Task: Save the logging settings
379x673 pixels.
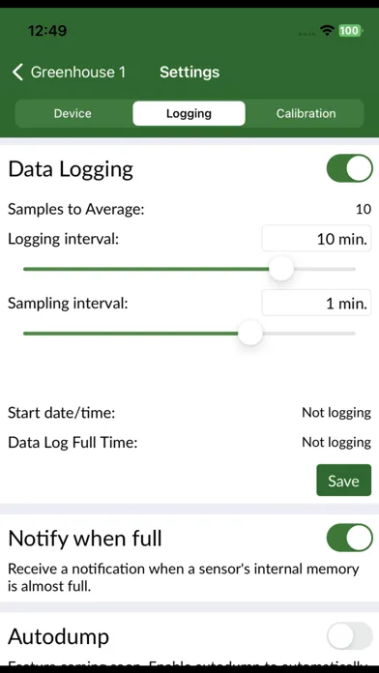Action: pyautogui.click(x=344, y=481)
